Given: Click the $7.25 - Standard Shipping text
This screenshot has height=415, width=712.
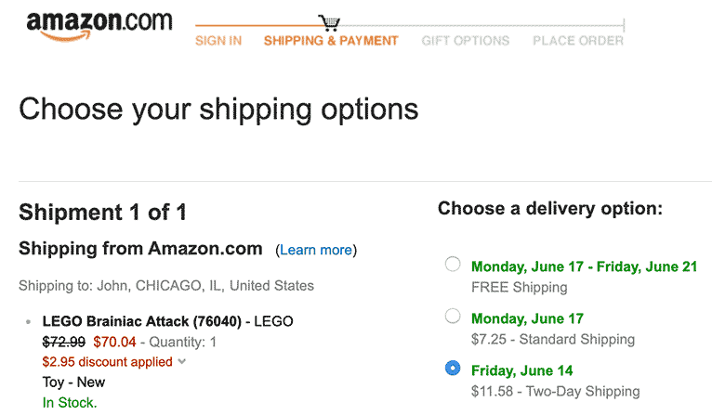Looking at the screenshot, I should point(553,339).
